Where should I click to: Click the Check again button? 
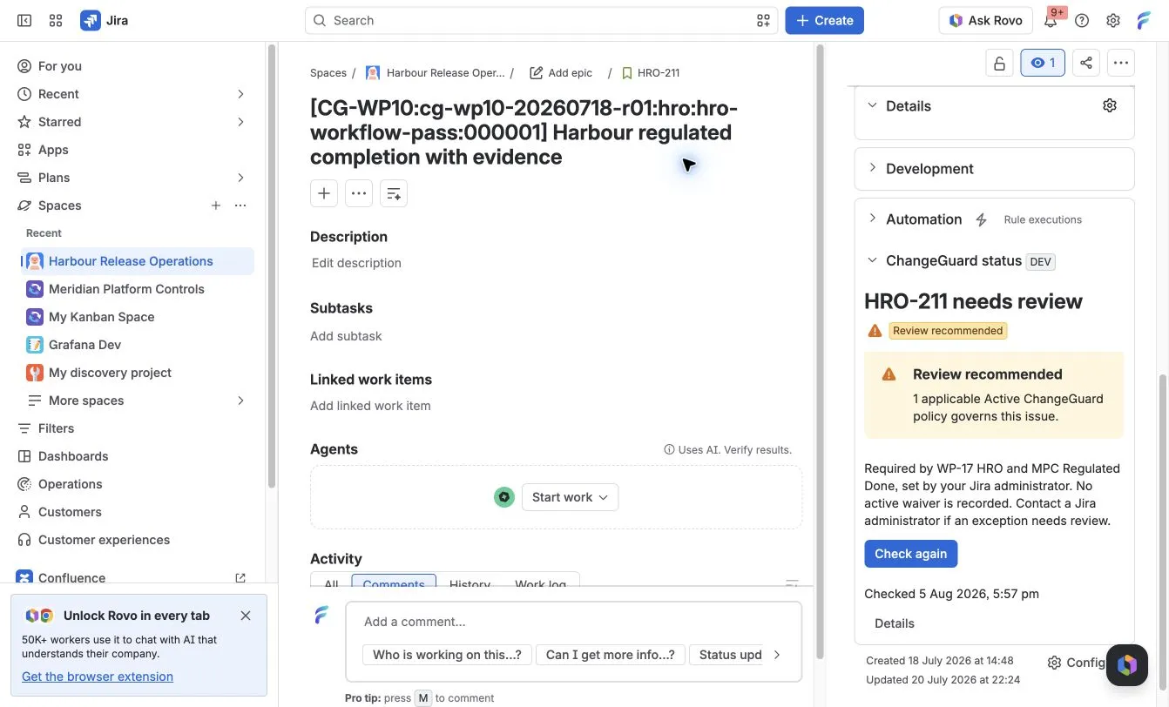click(910, 554)
